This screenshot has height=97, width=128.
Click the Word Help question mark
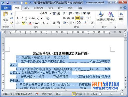point(125,8)
